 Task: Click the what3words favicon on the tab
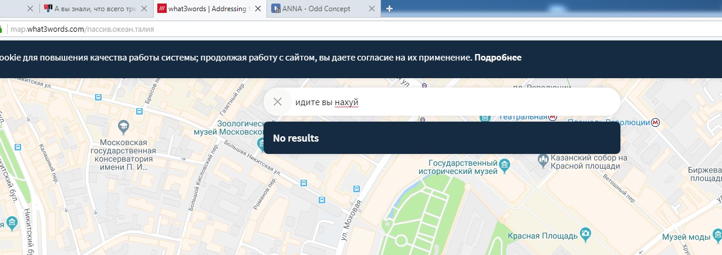[162, 9]
